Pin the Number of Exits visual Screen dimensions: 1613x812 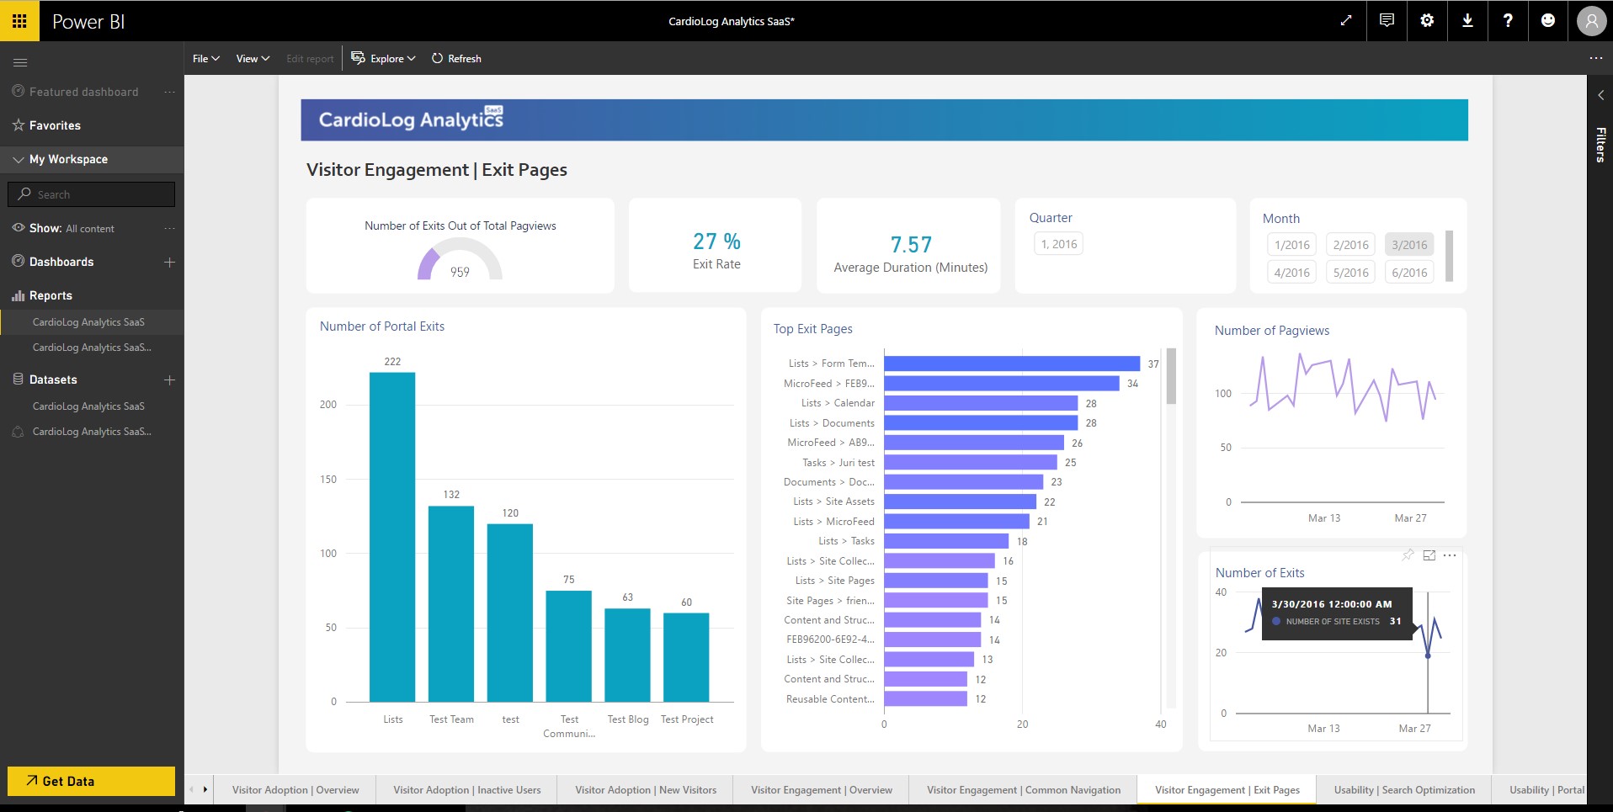coord(1408,555)
